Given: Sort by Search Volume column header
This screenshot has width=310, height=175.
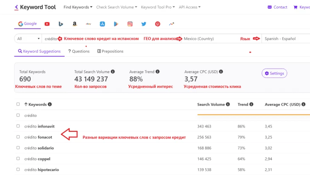Looking at the screenshot, I should pyautogui.click(x=211, y=104).
